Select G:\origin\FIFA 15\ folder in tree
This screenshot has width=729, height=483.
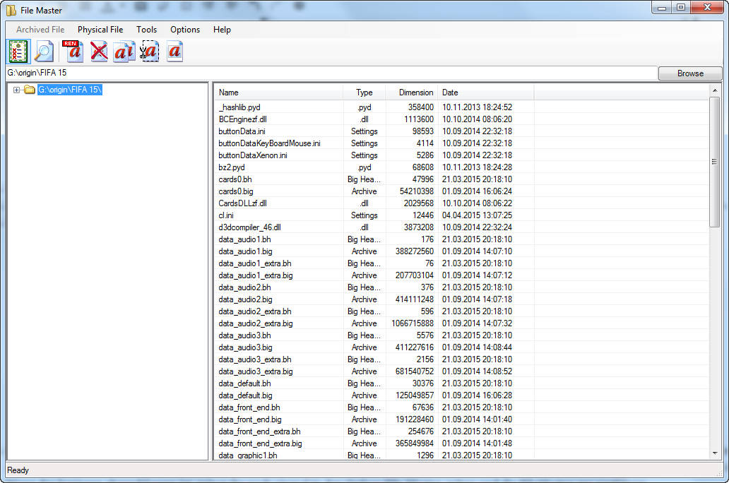click(69, 90)
